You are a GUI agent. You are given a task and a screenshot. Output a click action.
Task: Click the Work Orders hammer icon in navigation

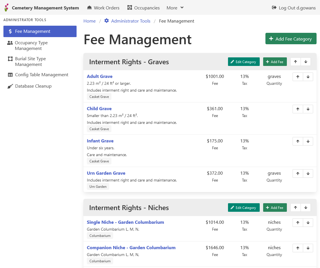[x=89, y=7]
